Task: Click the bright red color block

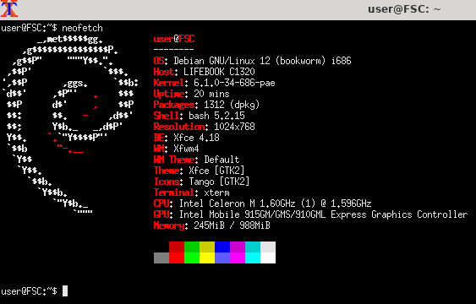Action: (x=177, y=258)
